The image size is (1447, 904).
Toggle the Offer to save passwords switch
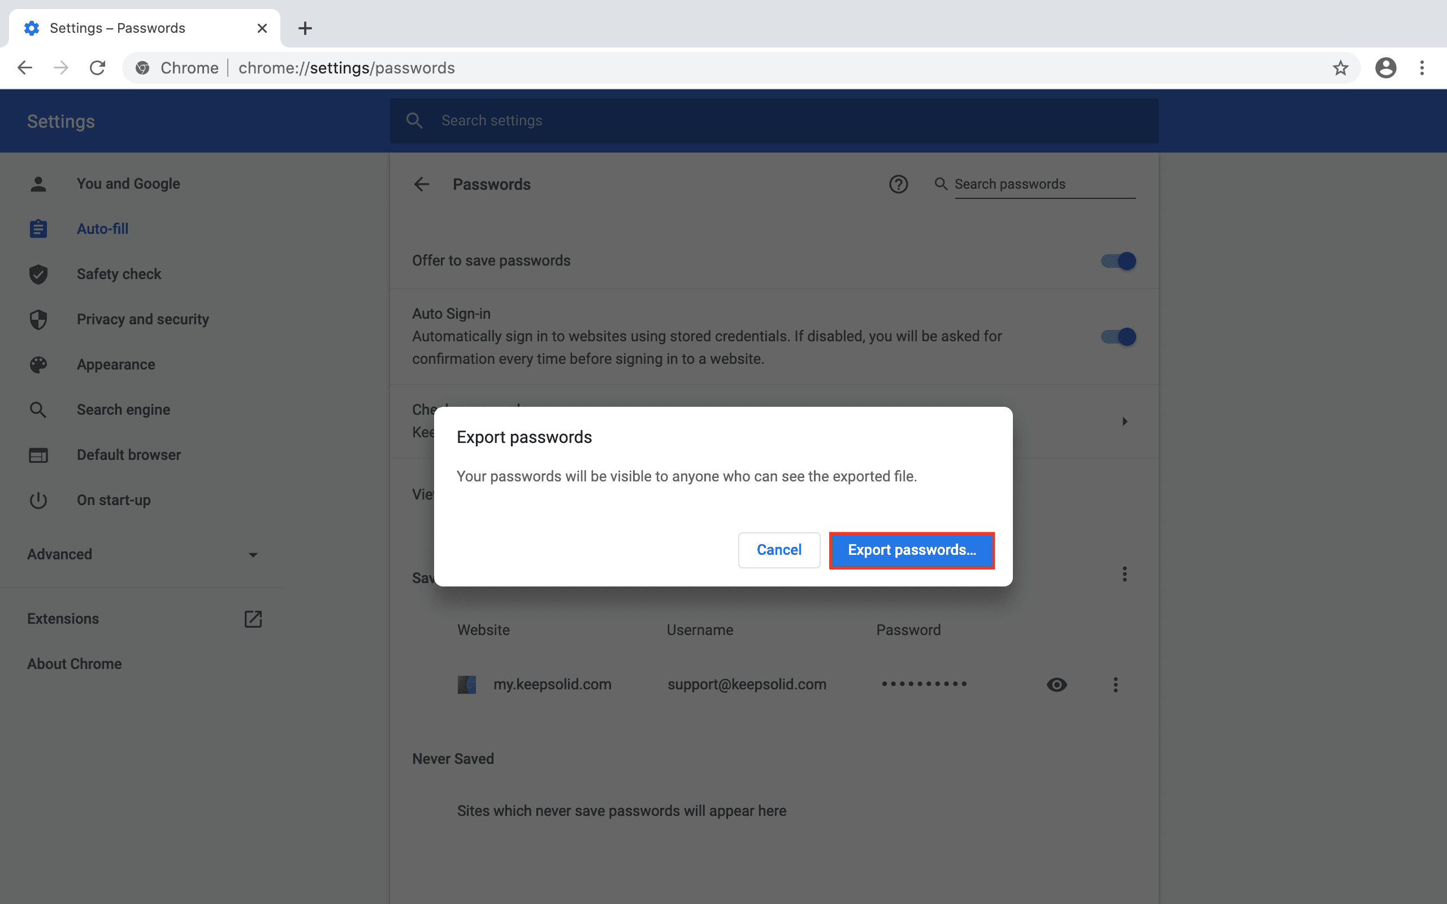tap(1119, 259)
